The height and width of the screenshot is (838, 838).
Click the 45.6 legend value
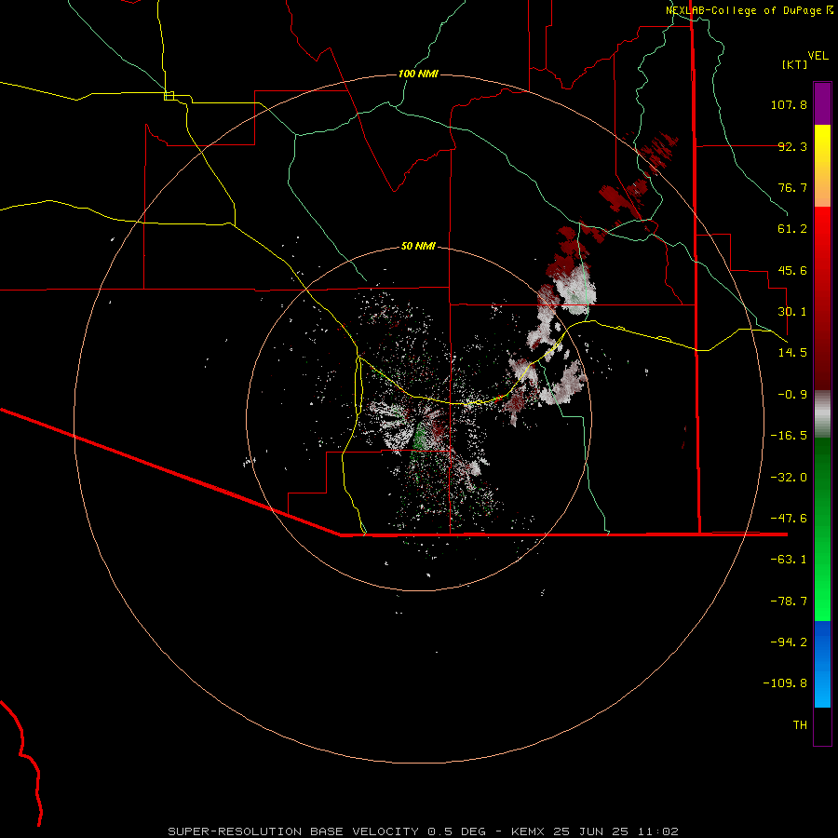792,270
